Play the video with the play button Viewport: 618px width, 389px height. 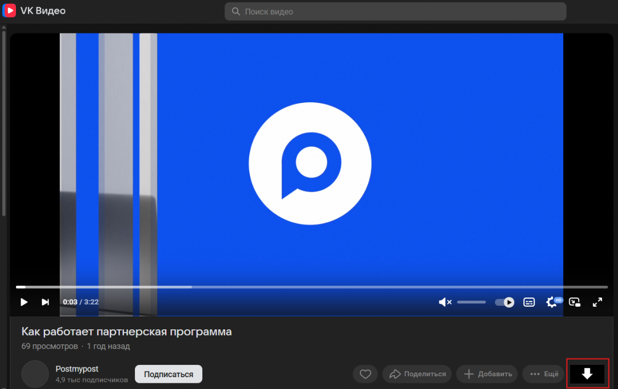tap(24, 302)
